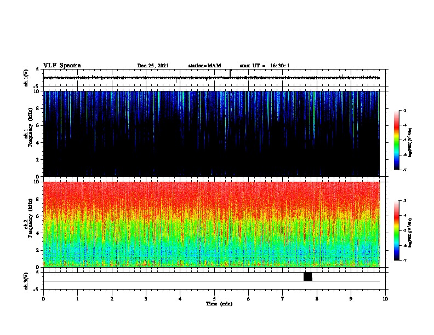Image resolution: width=434 pixels, height=335 pixels.
Task: Click the ch.1 color scale log(PSD) label
Action: (x=410, y=143)
